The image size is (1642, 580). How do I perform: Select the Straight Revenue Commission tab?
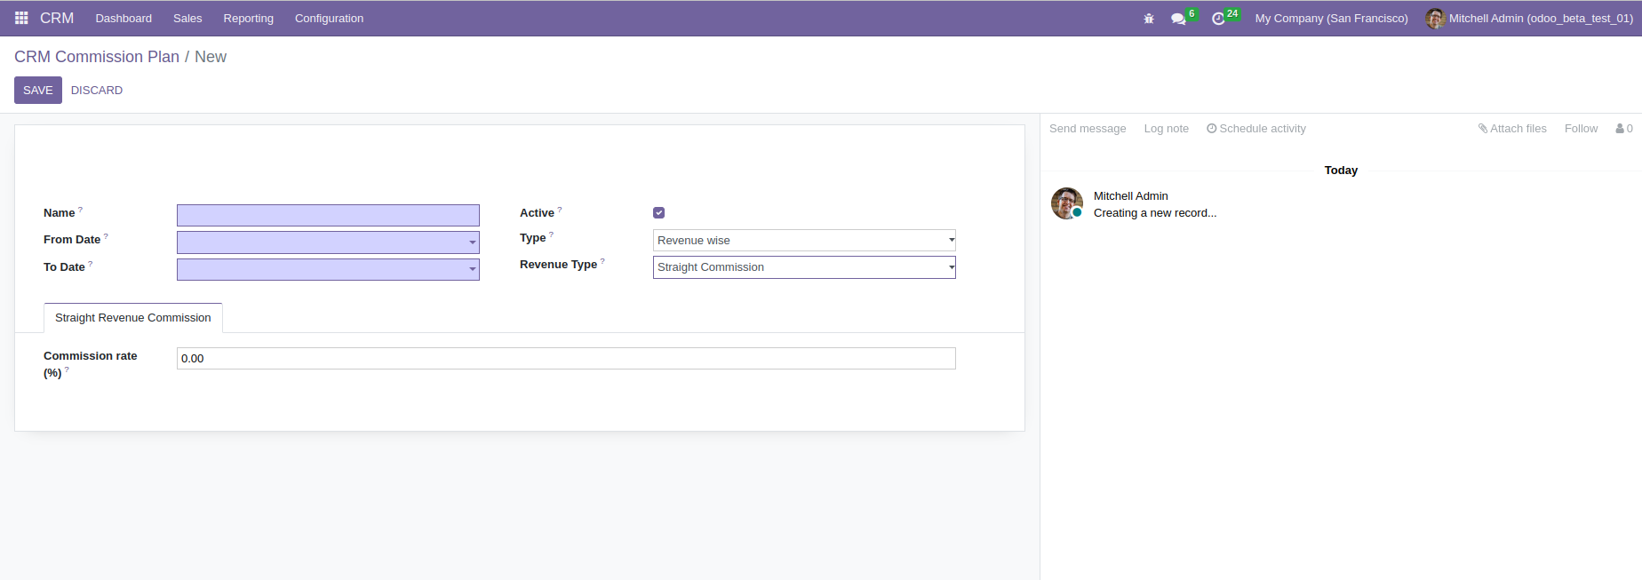click(133, 318)
